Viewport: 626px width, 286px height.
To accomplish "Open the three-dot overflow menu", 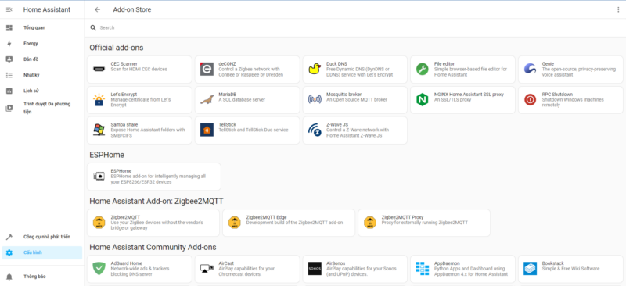I will click(618, 9).
